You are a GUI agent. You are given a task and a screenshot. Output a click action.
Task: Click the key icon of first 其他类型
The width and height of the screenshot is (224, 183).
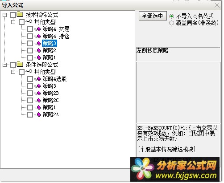[x=29, y=22]
